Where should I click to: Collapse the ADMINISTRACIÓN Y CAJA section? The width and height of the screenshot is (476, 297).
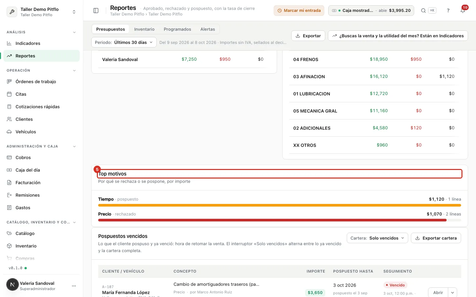tap(74, 147)
